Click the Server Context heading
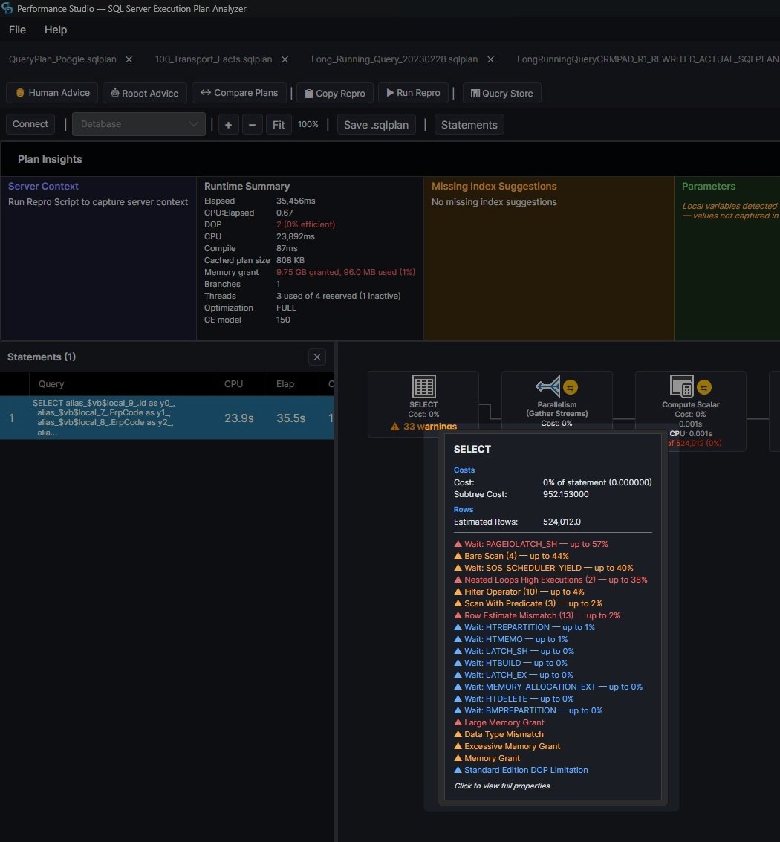Viewport: 780px width, 842px height. point(43,186)
